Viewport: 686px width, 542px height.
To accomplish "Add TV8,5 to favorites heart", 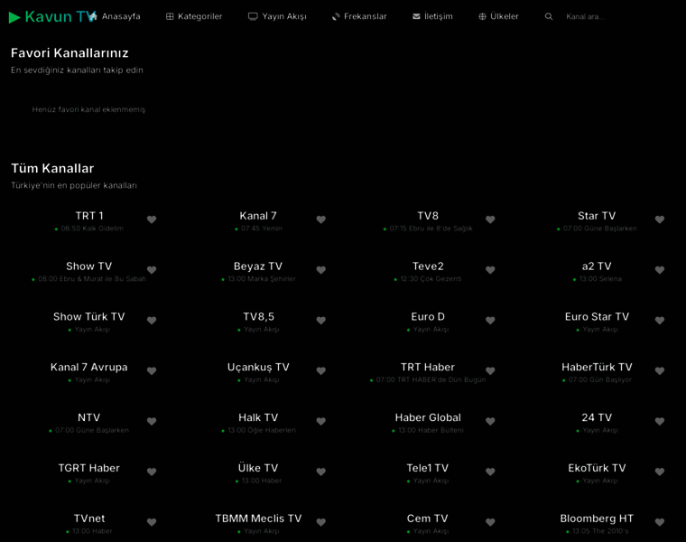I will (x=321, y=320).
